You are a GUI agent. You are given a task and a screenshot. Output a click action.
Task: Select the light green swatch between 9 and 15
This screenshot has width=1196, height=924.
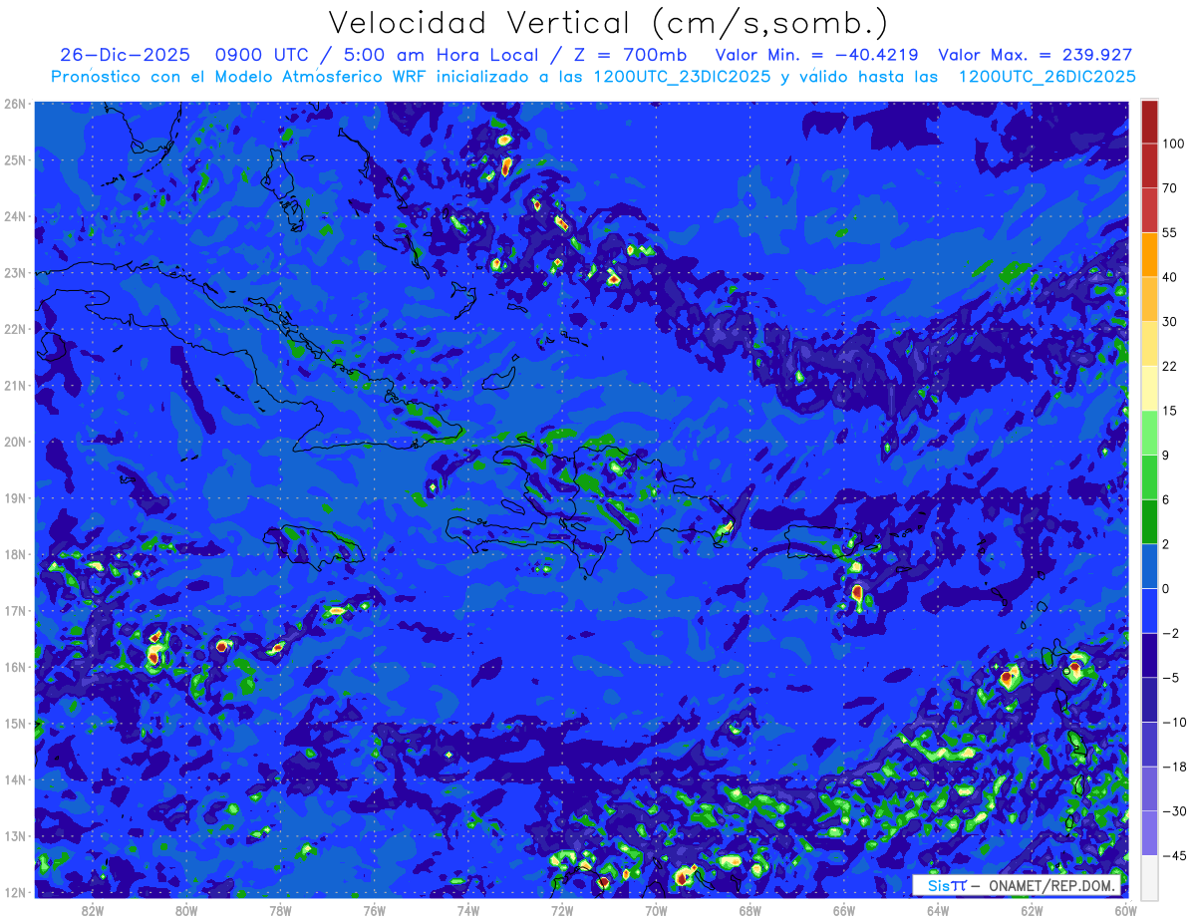click(x=1149, y=433)
